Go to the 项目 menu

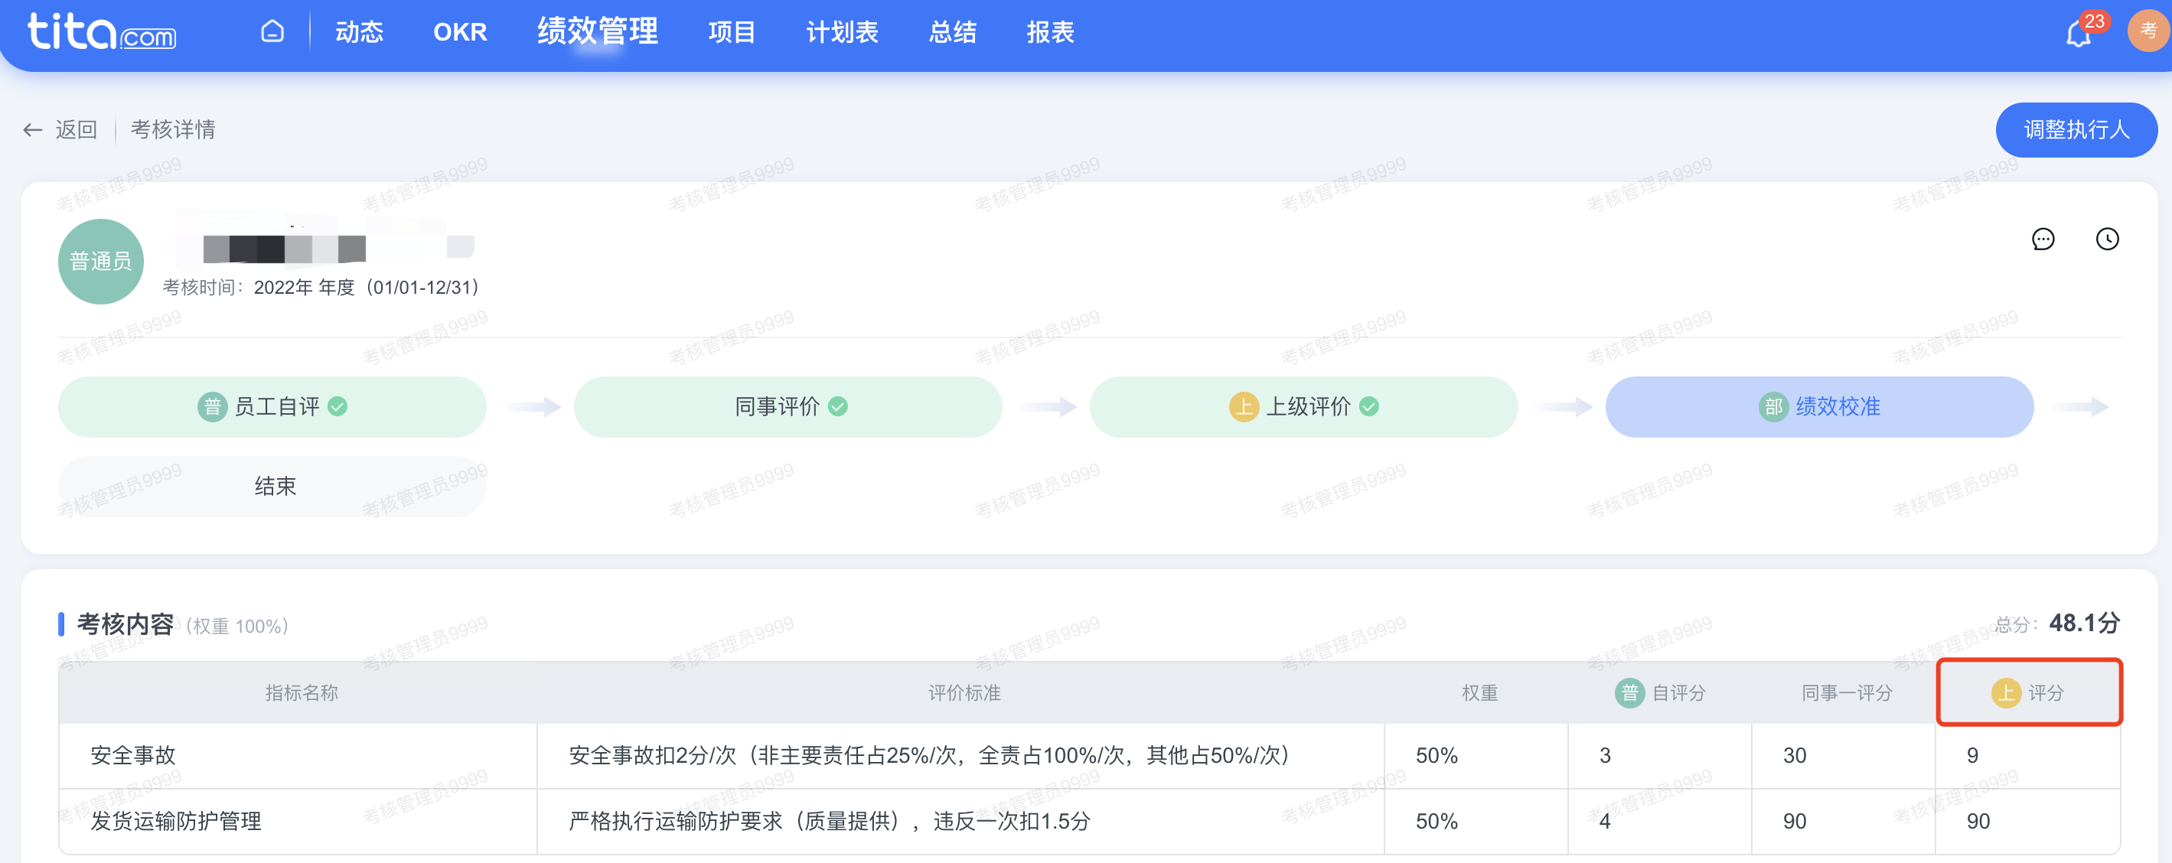[x=732, y=32]
